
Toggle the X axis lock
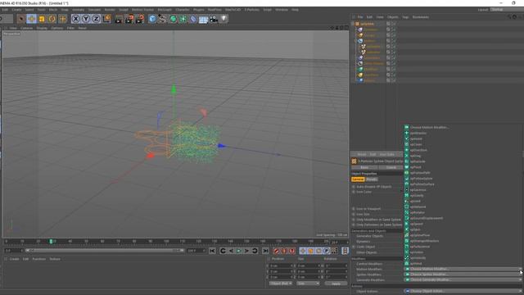[76, 19]
